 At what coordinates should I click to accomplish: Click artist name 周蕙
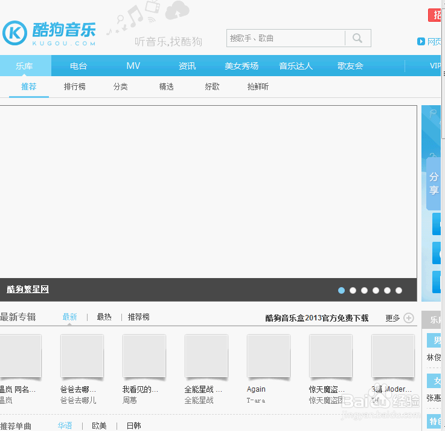point(130,400)
